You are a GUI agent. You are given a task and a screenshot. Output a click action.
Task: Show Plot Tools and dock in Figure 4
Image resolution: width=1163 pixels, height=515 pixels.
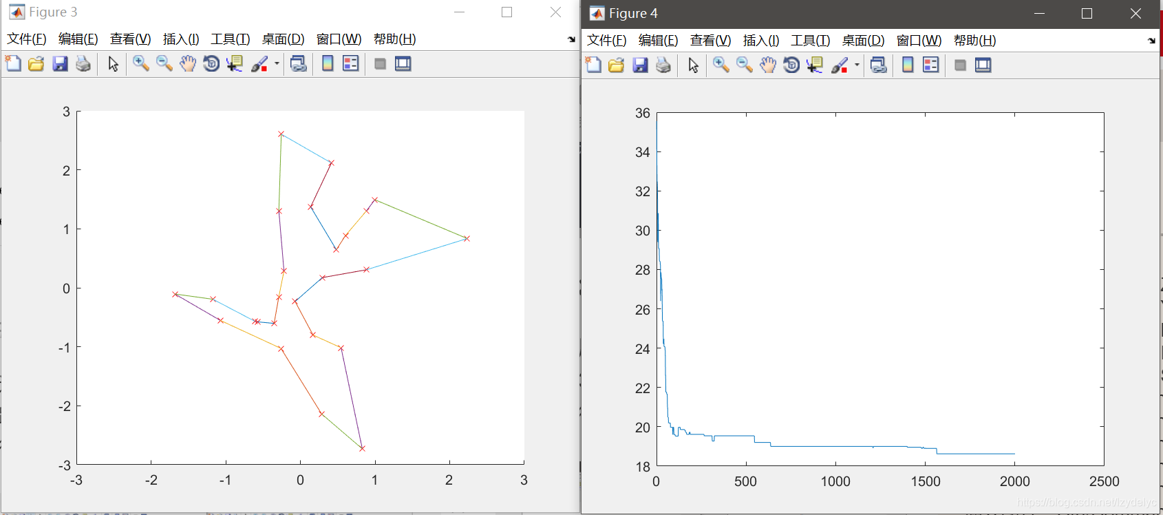pos(983,65)
